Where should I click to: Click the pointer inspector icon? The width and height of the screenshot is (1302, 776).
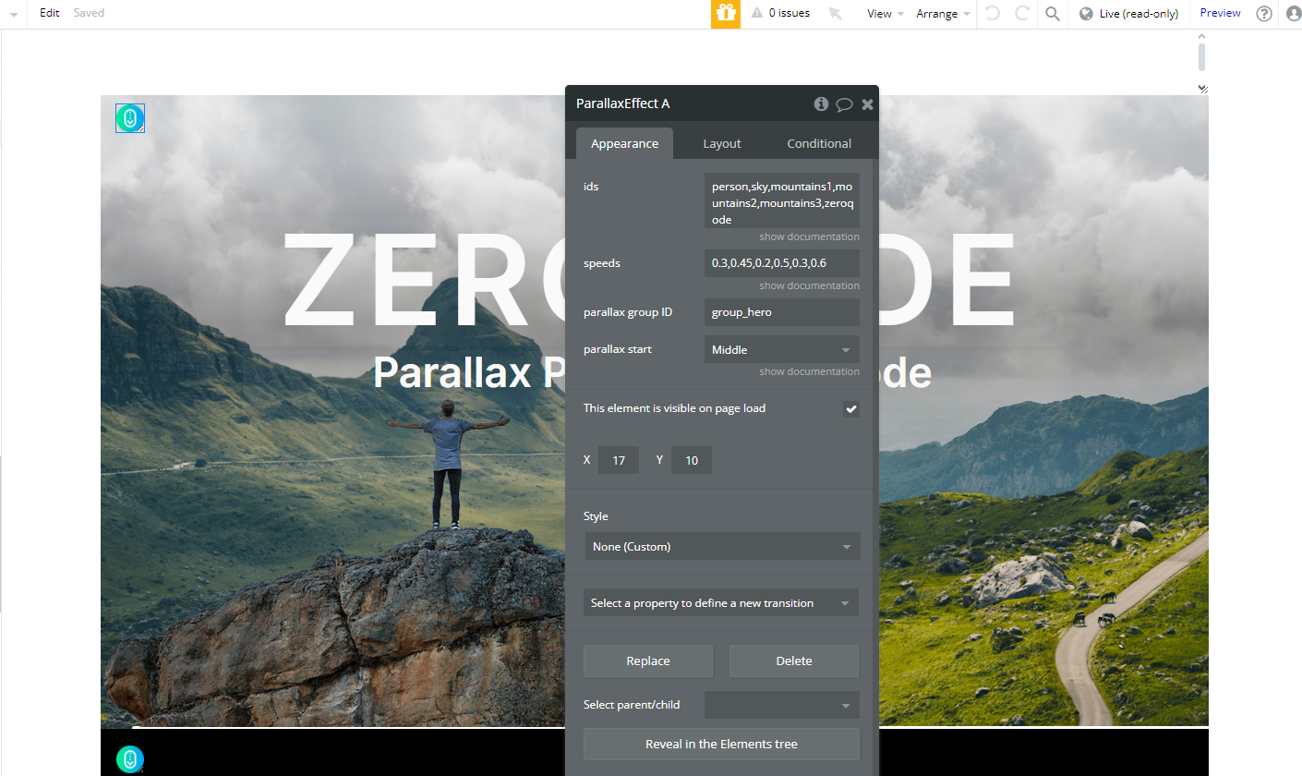coord(835,13)
